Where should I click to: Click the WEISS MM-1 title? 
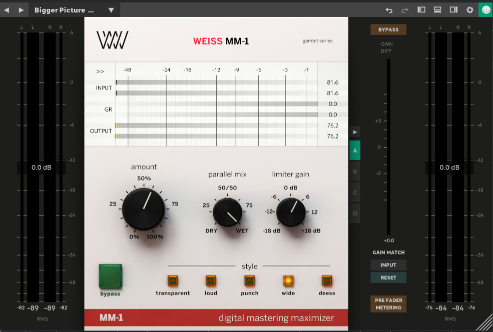221,41
